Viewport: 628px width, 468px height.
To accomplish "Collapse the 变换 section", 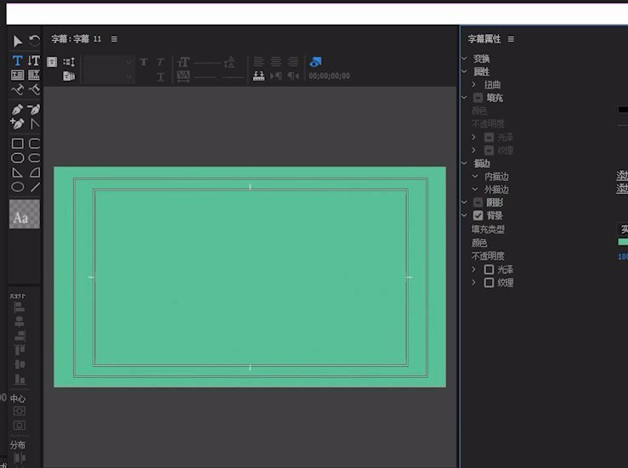I will point(464,59).
